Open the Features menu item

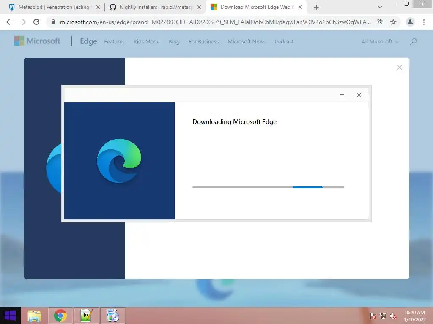click(114, 42)
